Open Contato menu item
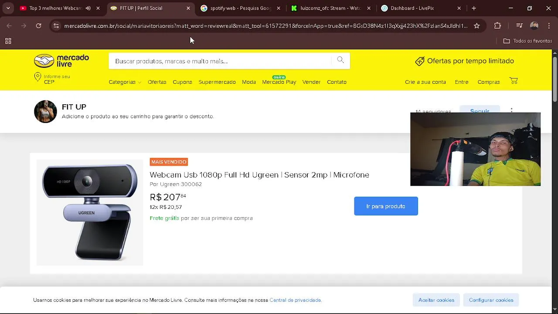The height and width of the screenshot is (314, 558). coord(337,82)
